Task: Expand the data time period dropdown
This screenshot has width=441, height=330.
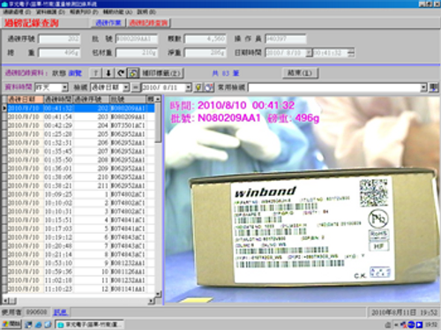Action: point(64,87)
